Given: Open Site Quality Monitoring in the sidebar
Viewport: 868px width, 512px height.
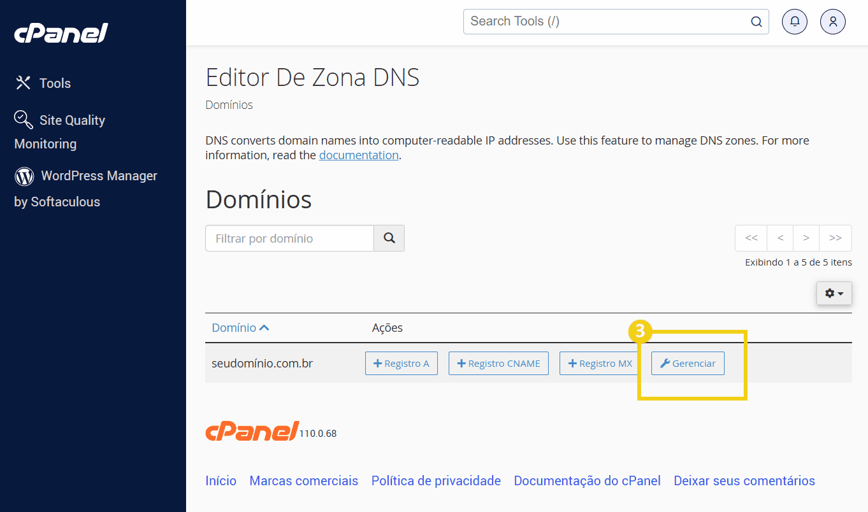Looking at the screenshot, I should coord(60,132).
